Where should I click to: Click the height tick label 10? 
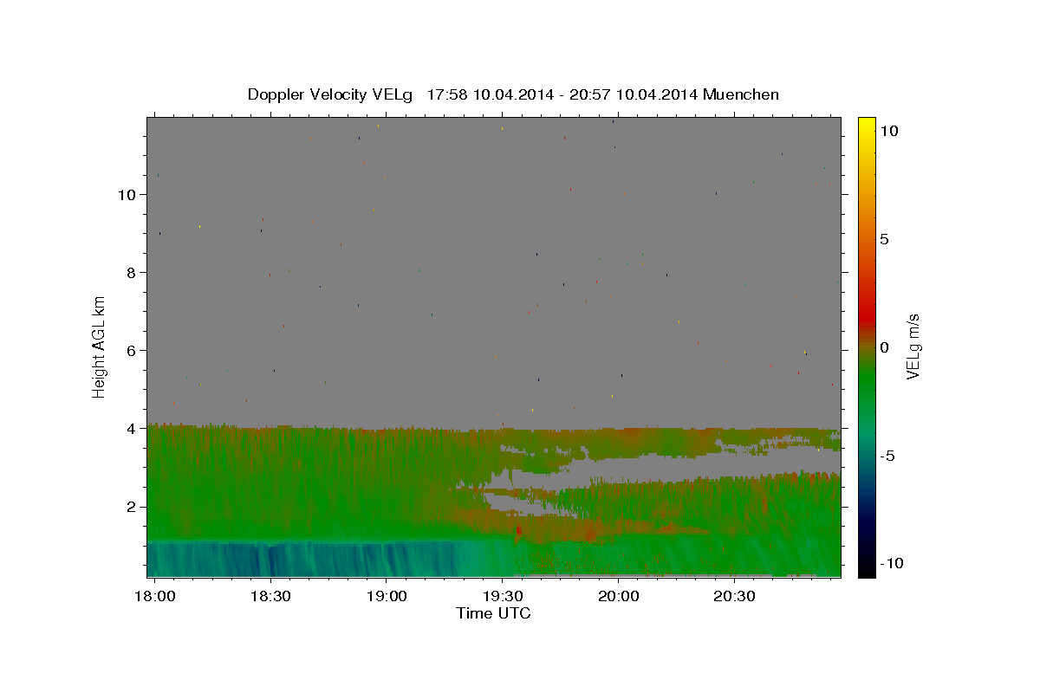[x=126, y=194]
